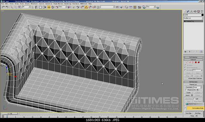Select Vertex sub-object level icon
The height and width of the screenshot is (122, 205).
pos(187,62)
